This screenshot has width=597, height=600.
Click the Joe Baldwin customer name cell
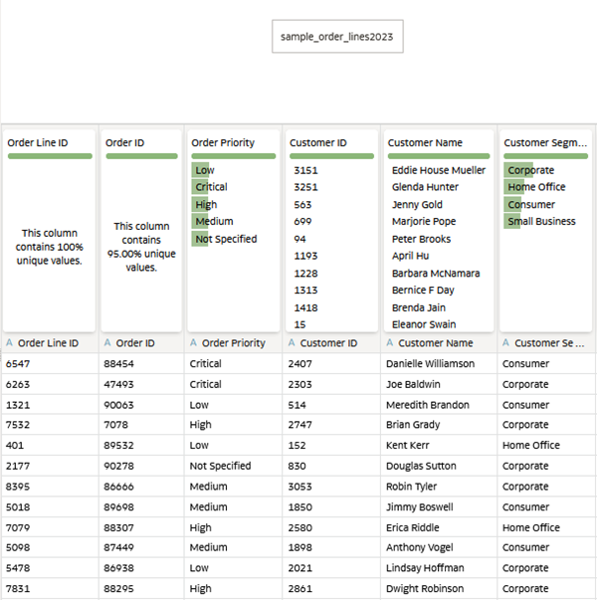tap(439, 384)
